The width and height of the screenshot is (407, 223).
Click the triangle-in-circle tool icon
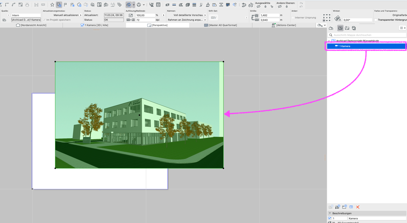coord(139,5)
